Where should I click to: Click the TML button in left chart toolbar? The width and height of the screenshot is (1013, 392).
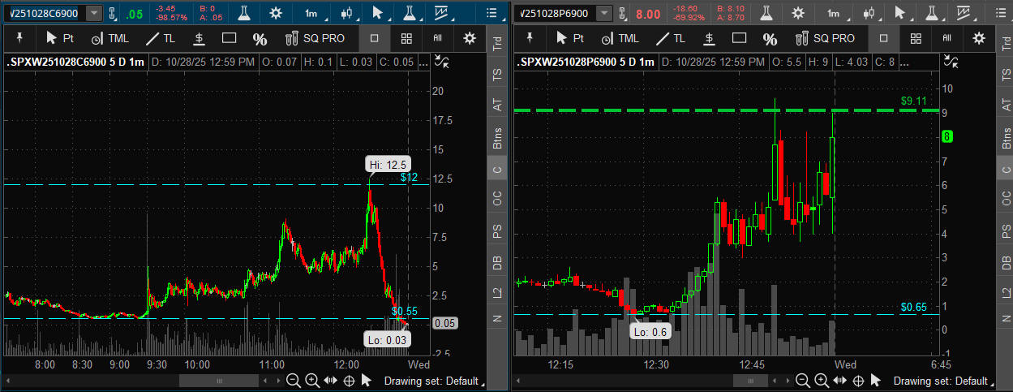click(x=109, y=38)
